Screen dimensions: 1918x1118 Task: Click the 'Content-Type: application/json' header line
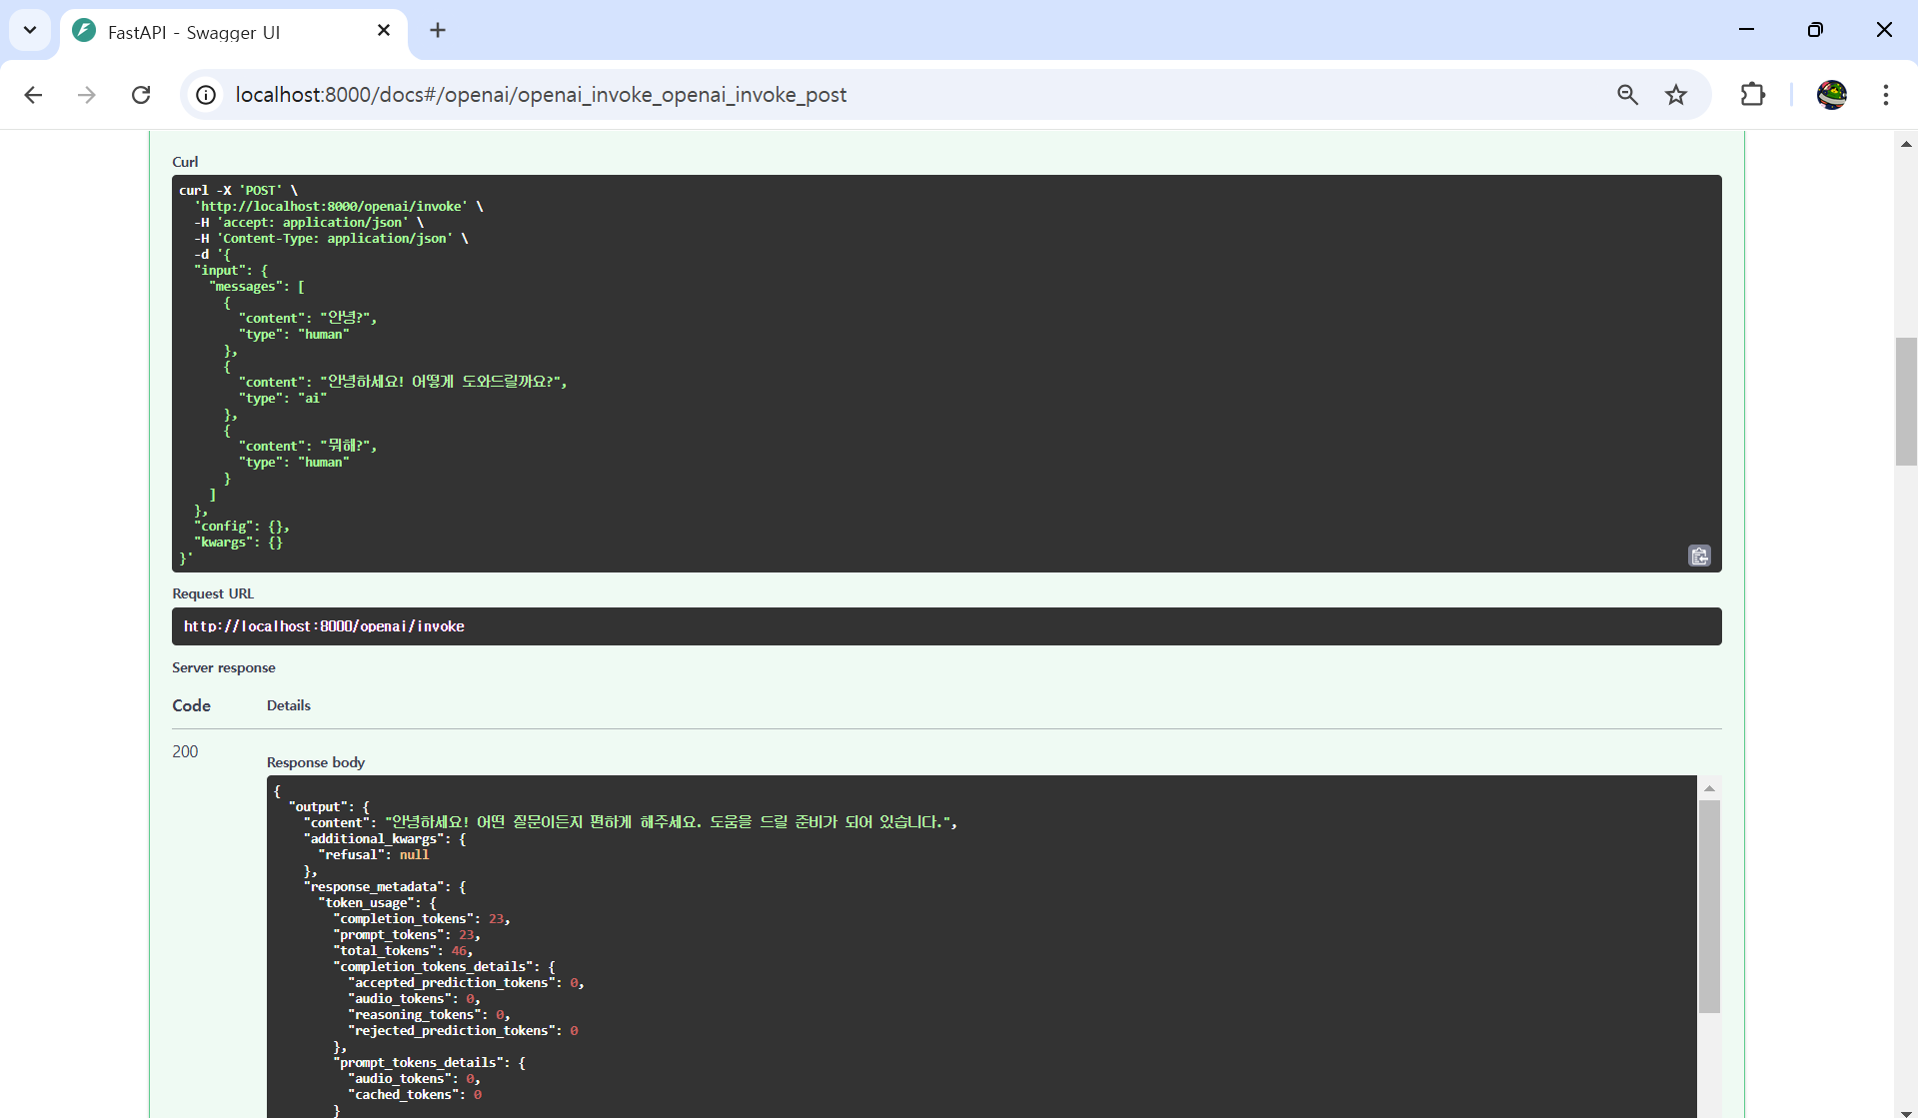331,239
